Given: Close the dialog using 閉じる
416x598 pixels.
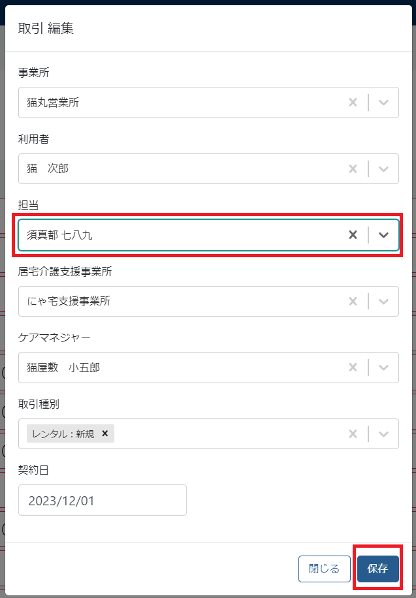Looking at the screenshot, I should pyautogui.click(x=324, y=569).
